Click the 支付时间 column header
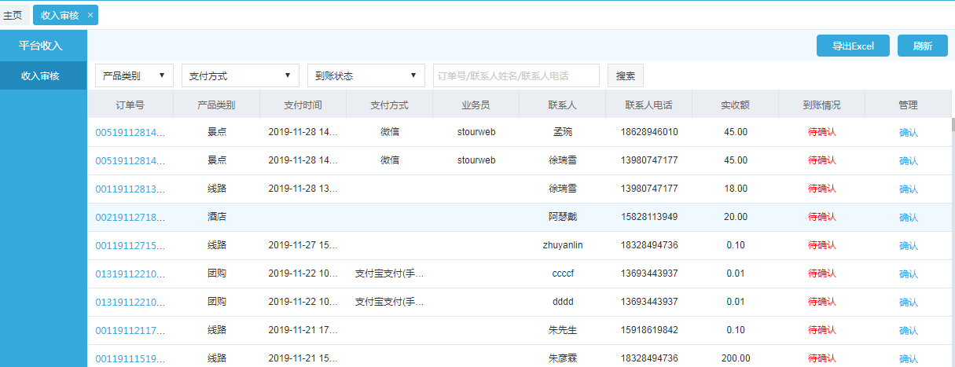955x367 pixels. (x=303, y=105)
